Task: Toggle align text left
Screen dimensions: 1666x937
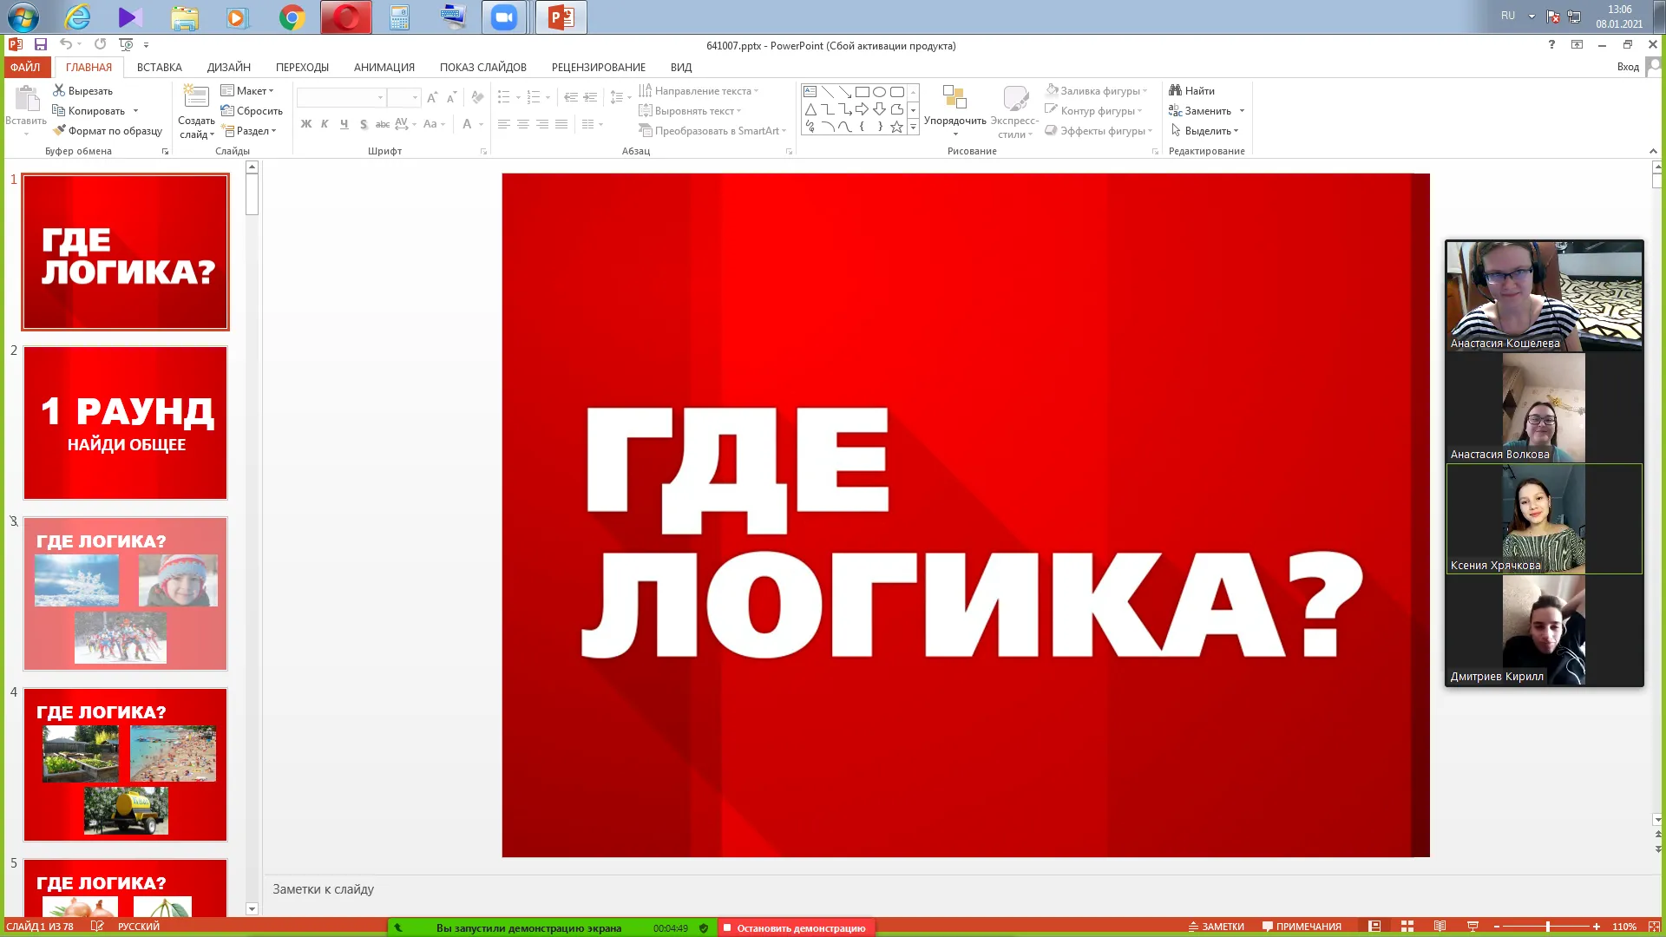Action: click(503, 124)
